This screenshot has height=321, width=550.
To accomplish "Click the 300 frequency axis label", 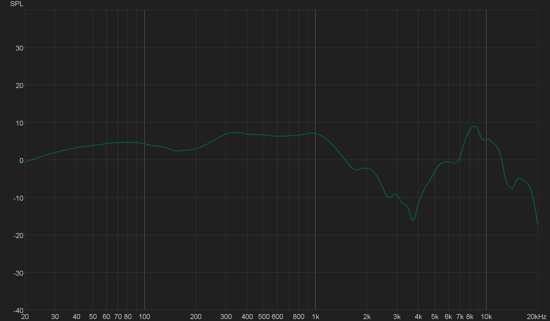I will (226, 317).
